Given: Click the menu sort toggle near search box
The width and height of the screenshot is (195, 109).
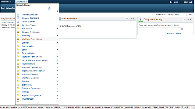Looking at the screenshot, I should coord(57,11).
